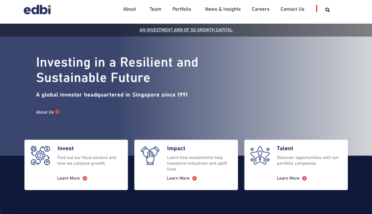The height and width of the screenshot is (214, 372).
Task: Open the About menu
Action: [x=129, y=9]
